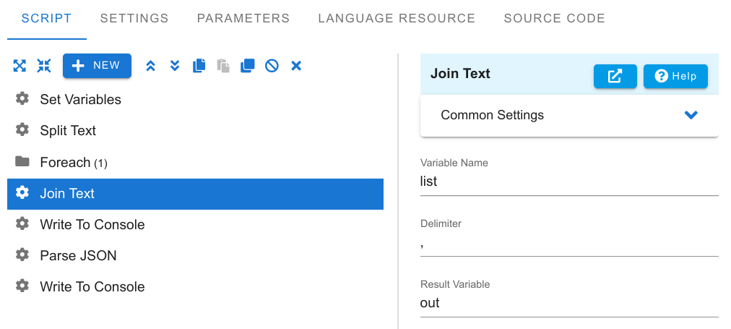The height and width of the screenshot is (329, 731).
Task: Open Join Text in popout window icon
Action: pyautogui.click(x=615, y=76)
